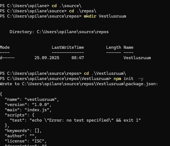Click the "cd .\Vestlusruum\" command text
Viewport: 170px width, 146px height.
click(105, 73)
